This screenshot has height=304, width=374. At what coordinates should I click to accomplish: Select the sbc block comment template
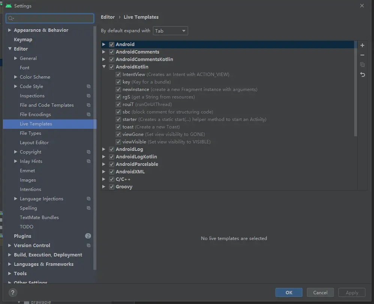[x=168, y=112]
